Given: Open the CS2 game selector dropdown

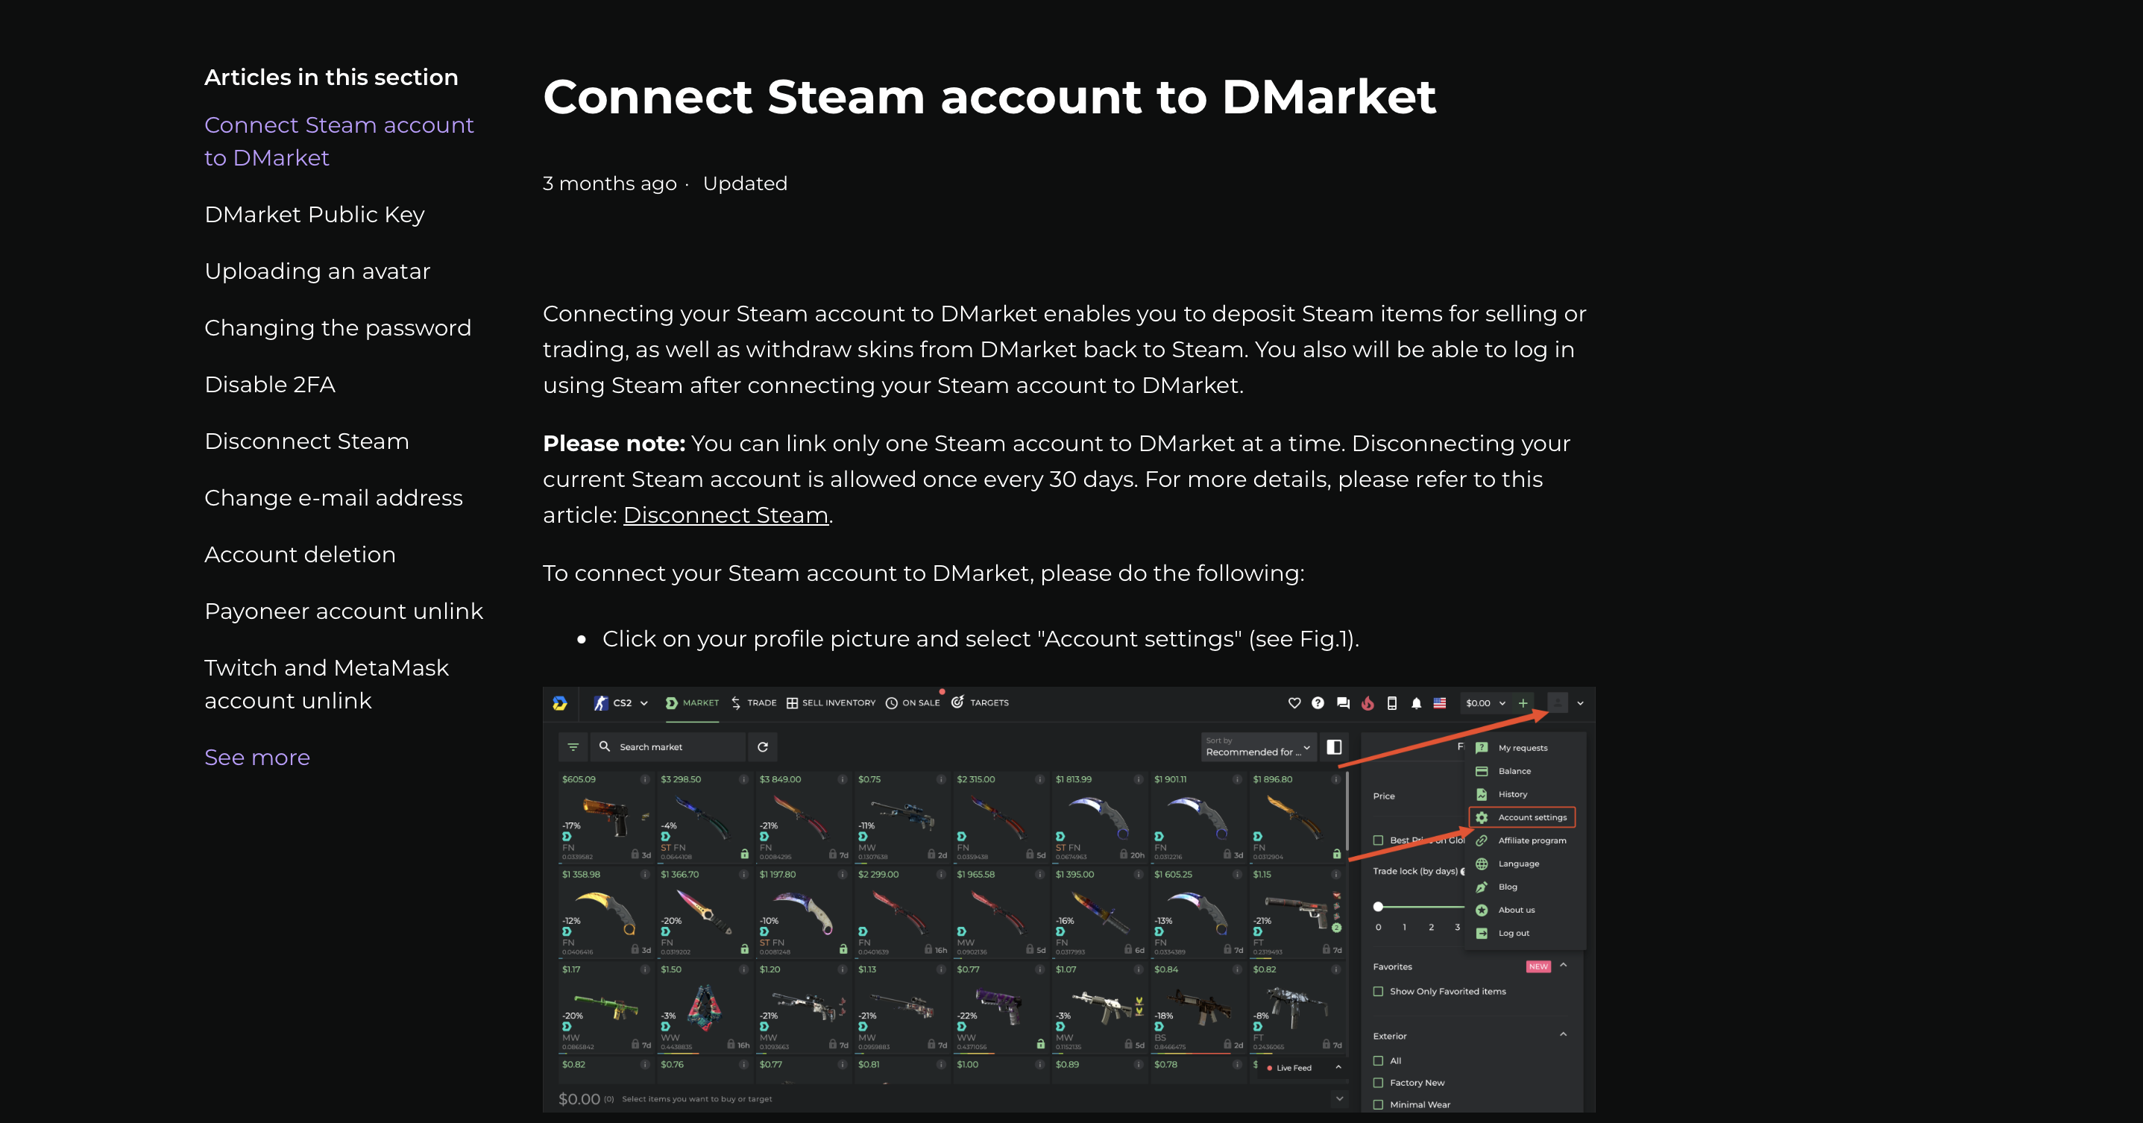Looking at the screenshot, I should 620,703.
